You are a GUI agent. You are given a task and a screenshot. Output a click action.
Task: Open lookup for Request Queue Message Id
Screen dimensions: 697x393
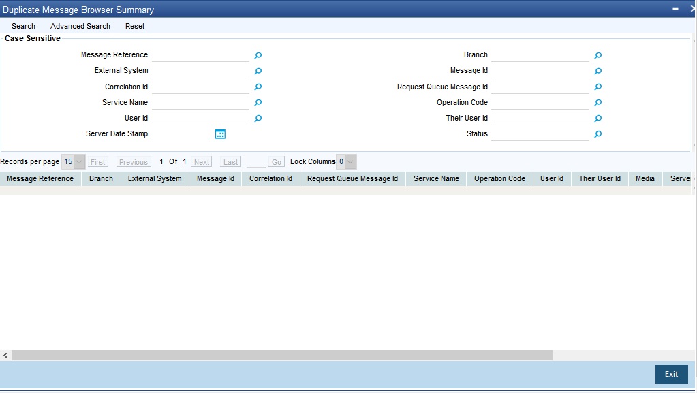coord(598,87)
